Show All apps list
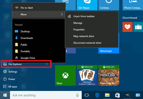This screenshot has width=143, height=99. click(26, 87)
